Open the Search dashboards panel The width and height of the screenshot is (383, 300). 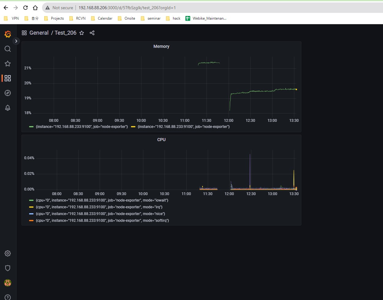[7, 49]
